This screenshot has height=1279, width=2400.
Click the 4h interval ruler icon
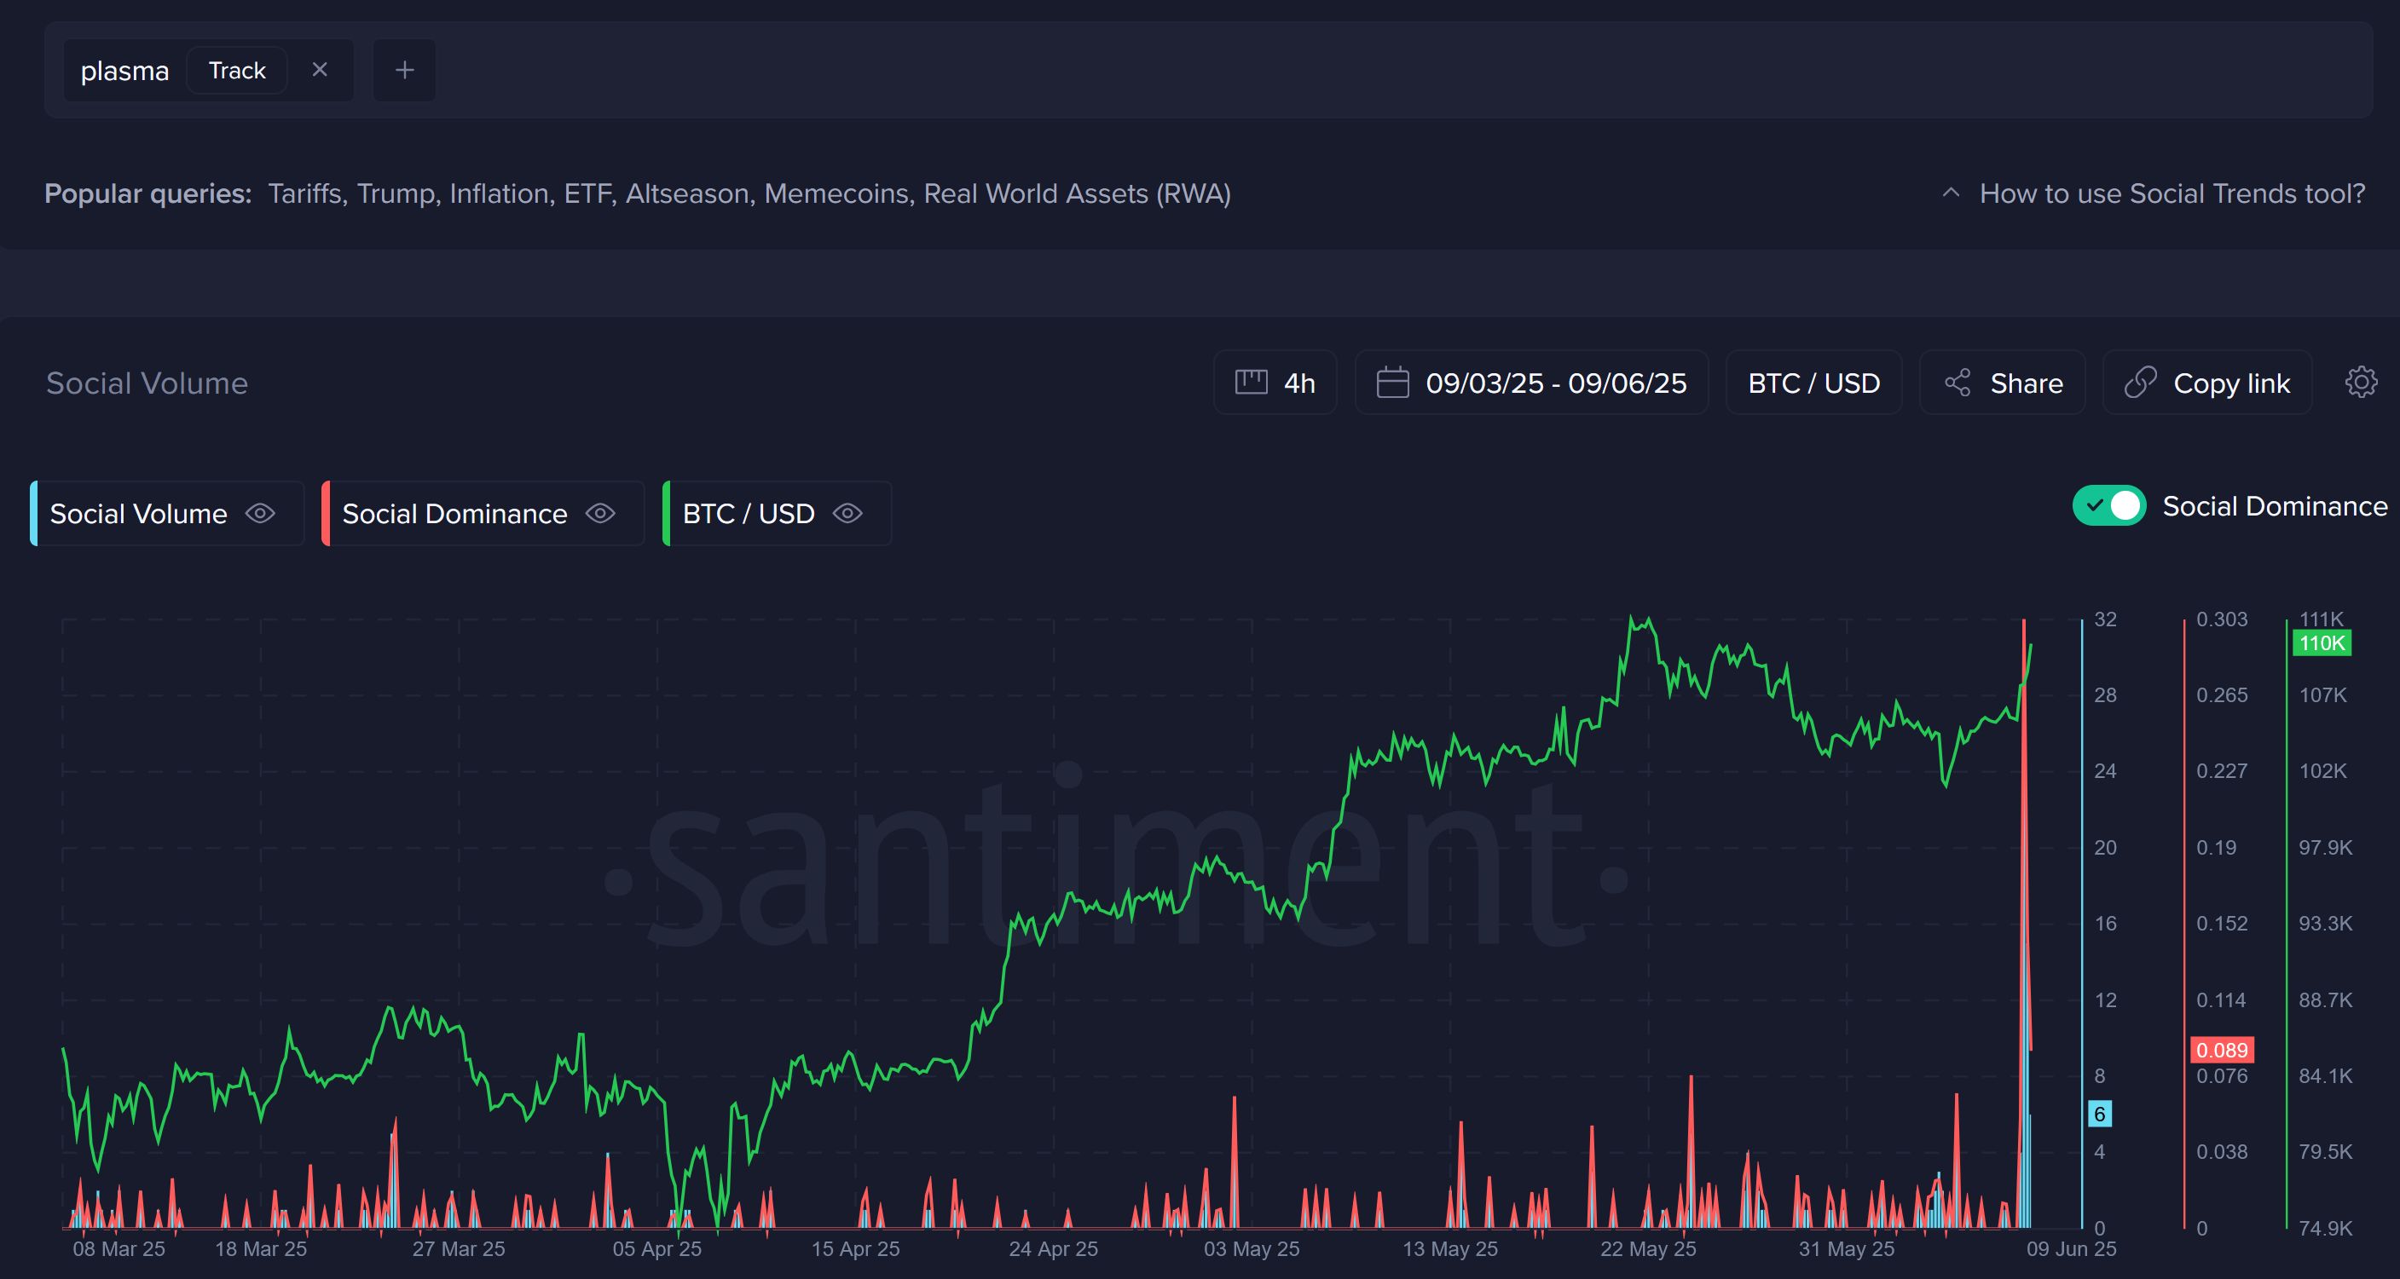[x=1251, y=383]
